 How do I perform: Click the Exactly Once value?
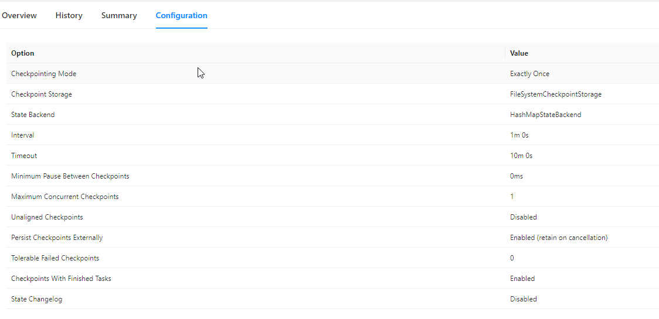529,74
